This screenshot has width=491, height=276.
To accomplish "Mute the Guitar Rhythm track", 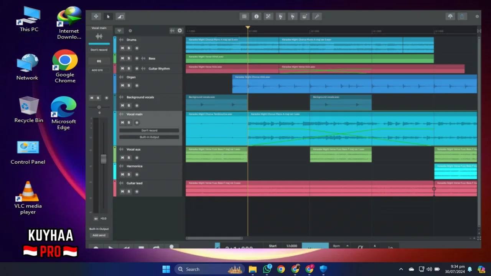I will 122,69.
